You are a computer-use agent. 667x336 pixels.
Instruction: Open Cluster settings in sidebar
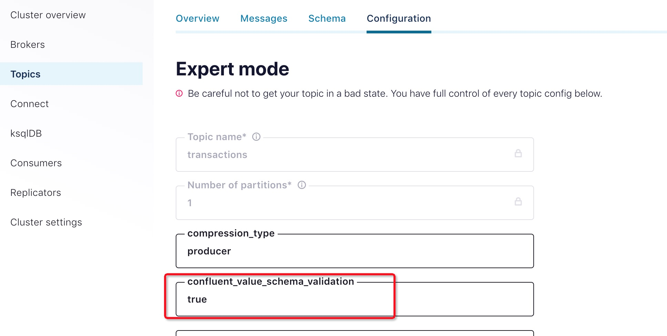[46, 222]
